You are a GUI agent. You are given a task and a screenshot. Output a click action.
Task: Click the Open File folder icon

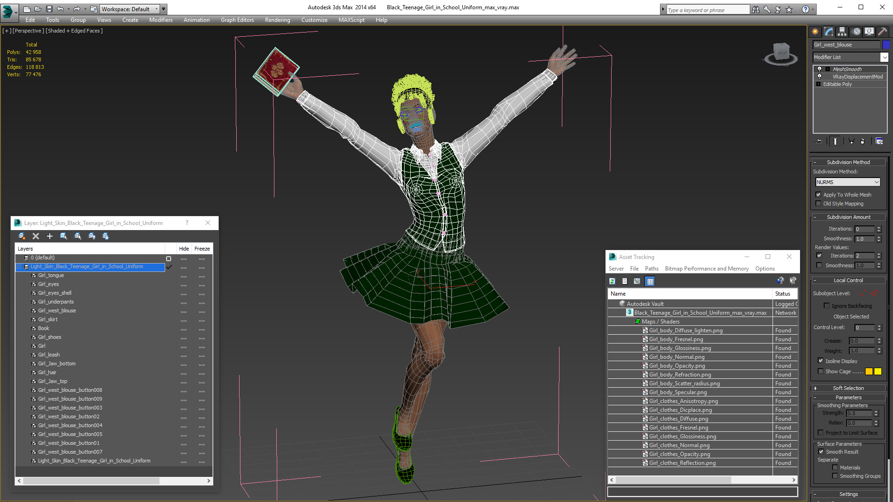[x=38, y=9]
